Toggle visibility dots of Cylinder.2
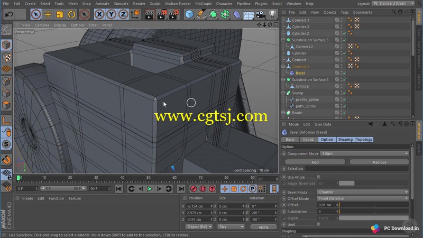 [x=342, y=33]
